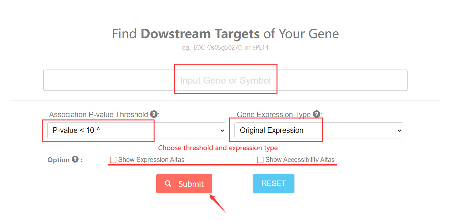This screenshot has width=449, height=221.
Task: Click the example text LOC_Os05g50270, or SPL14
Action: [x=225, y=48]
